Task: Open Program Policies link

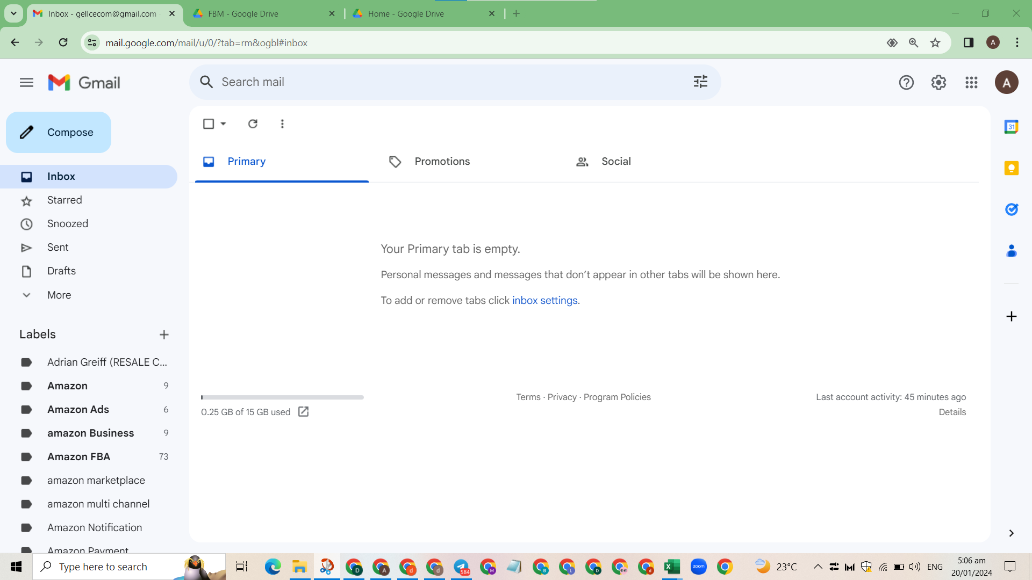Action: (617, 397)
